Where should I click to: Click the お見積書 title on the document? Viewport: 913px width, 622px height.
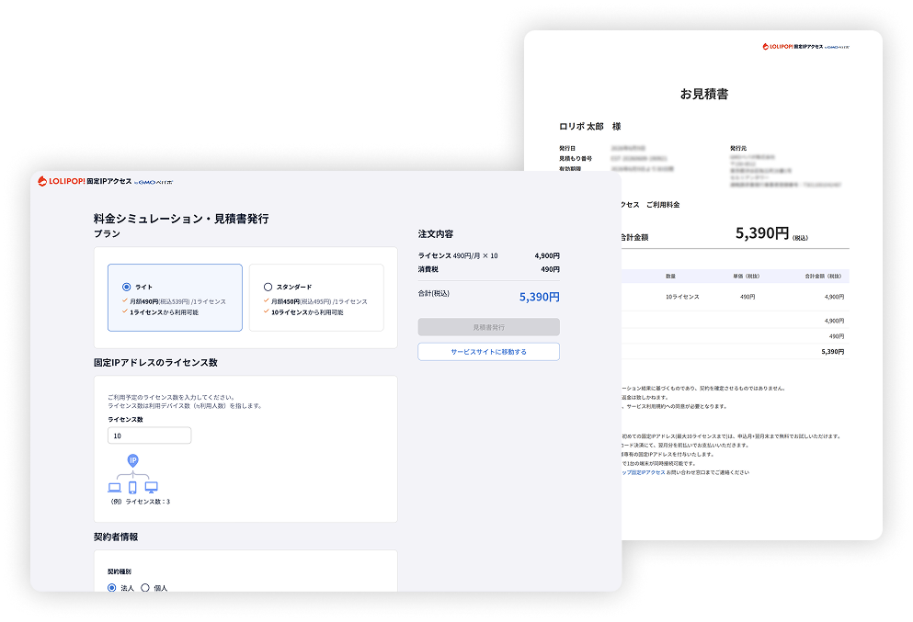tap(704, 94)
